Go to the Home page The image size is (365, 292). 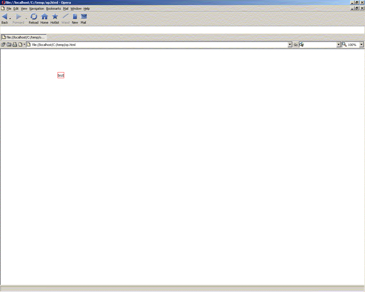tap(44, 17)
